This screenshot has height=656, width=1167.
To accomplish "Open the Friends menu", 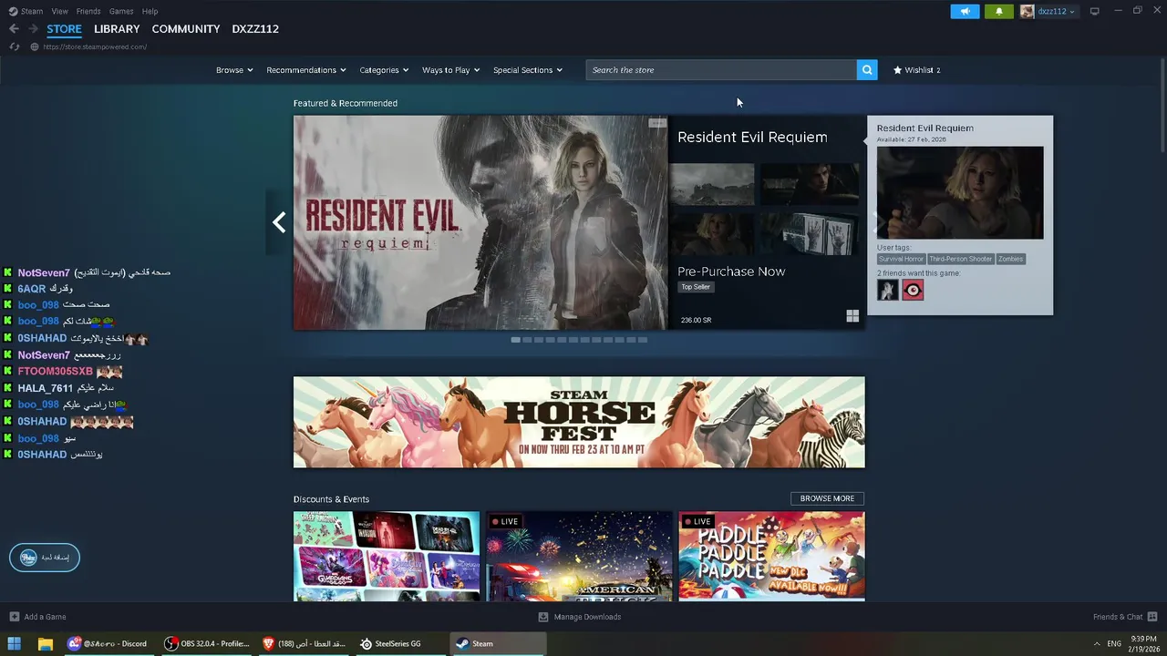I will click(88, 11).
